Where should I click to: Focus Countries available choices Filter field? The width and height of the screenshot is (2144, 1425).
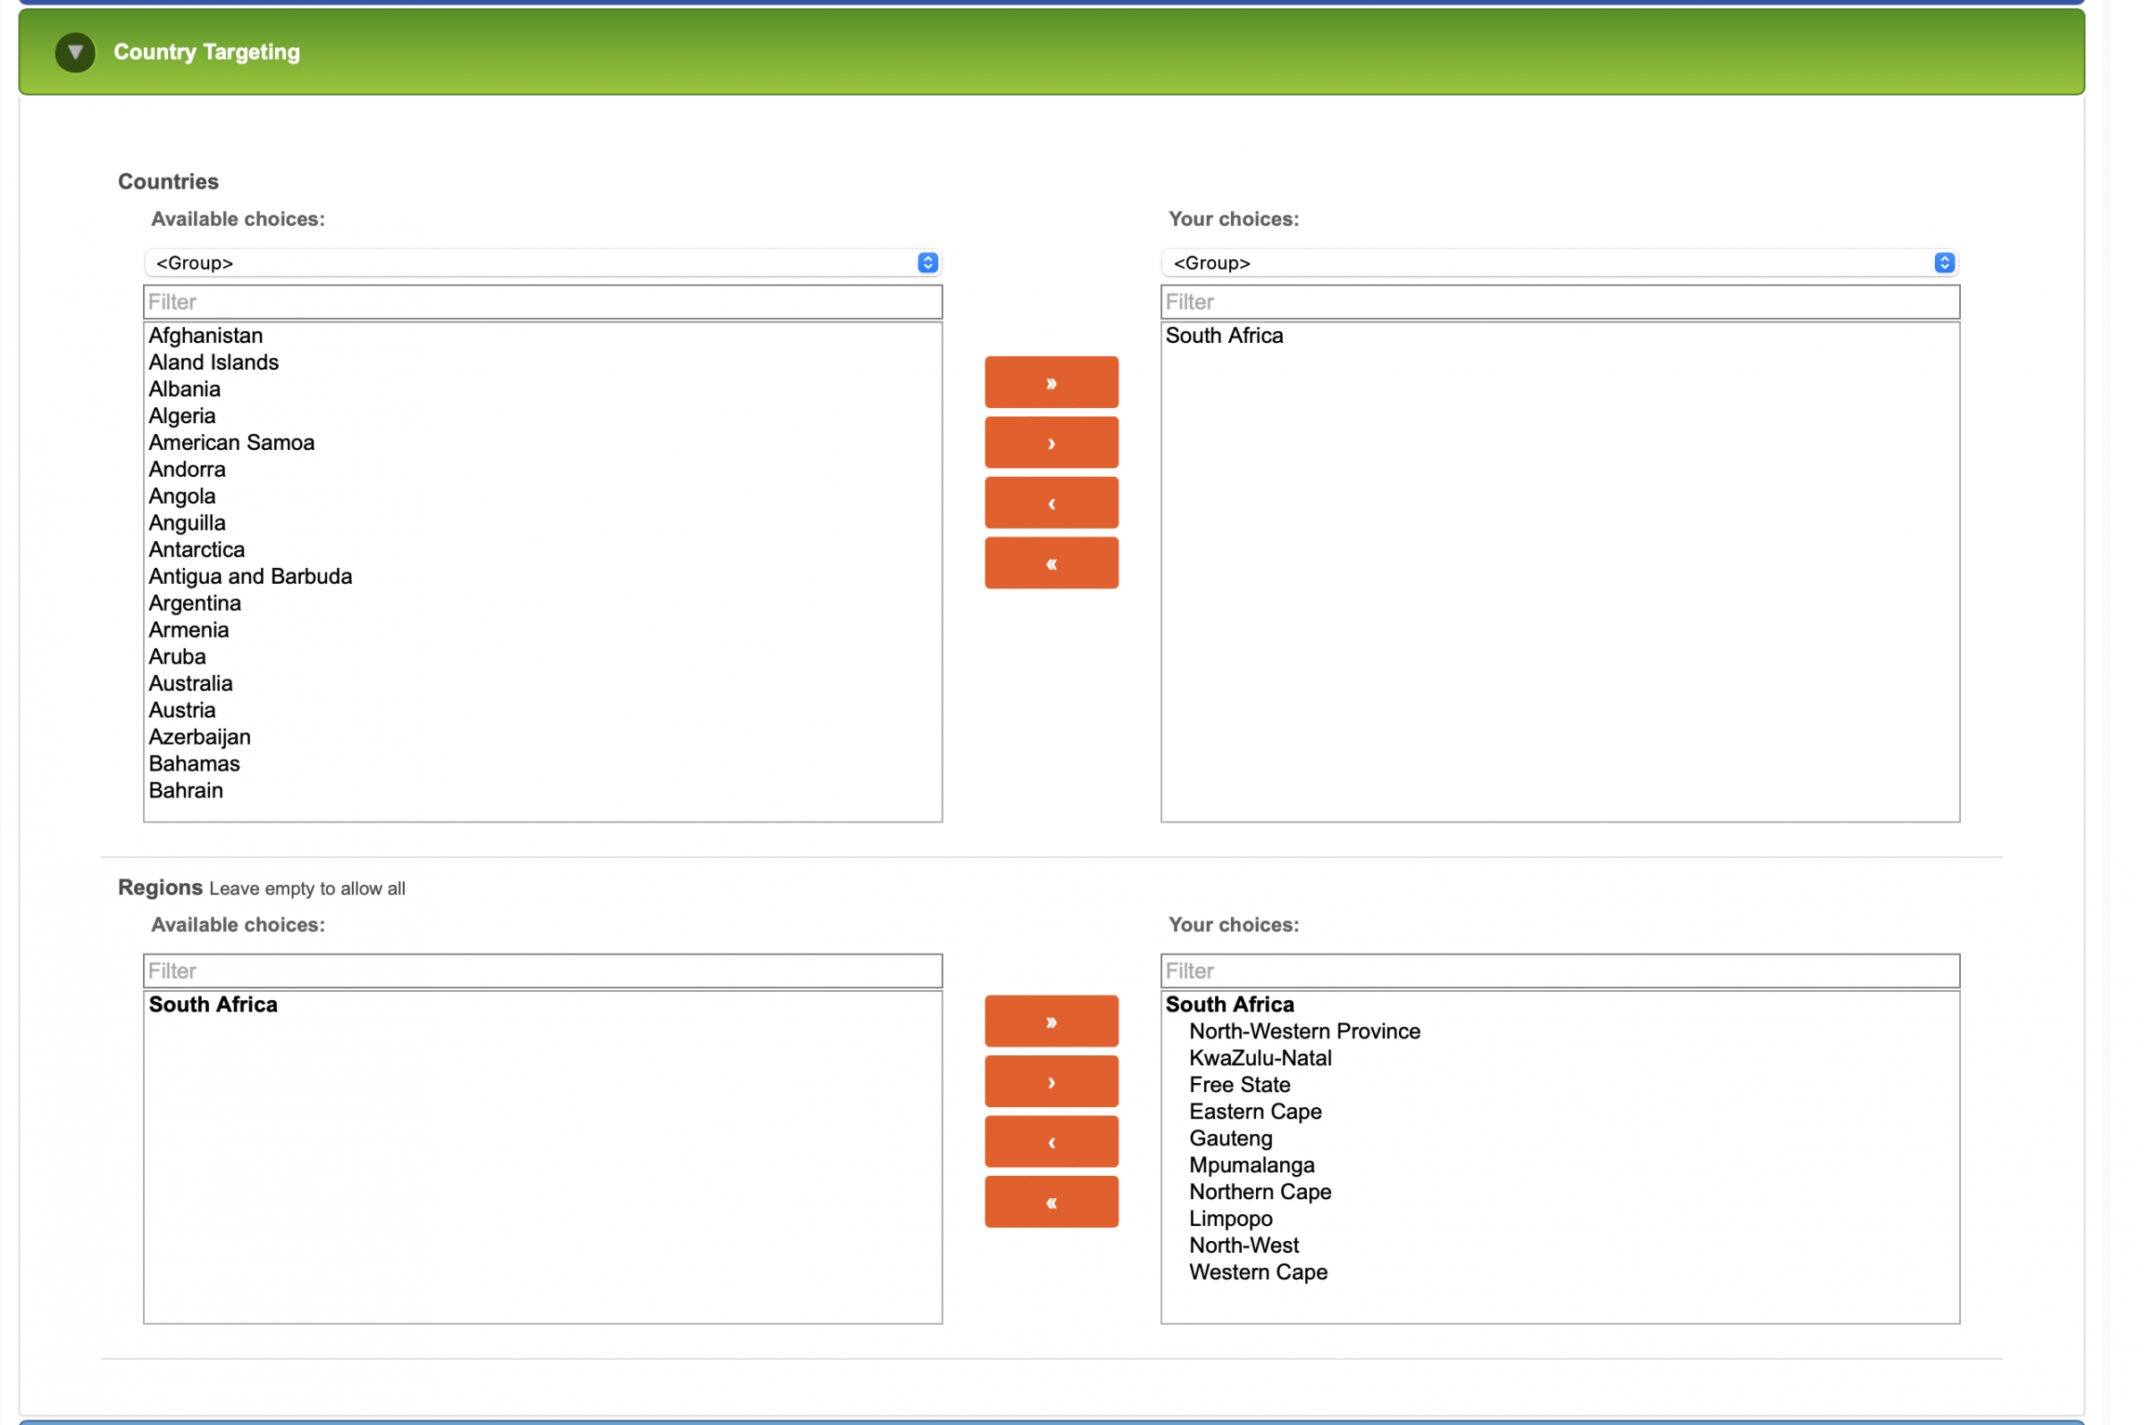(543, 302)
